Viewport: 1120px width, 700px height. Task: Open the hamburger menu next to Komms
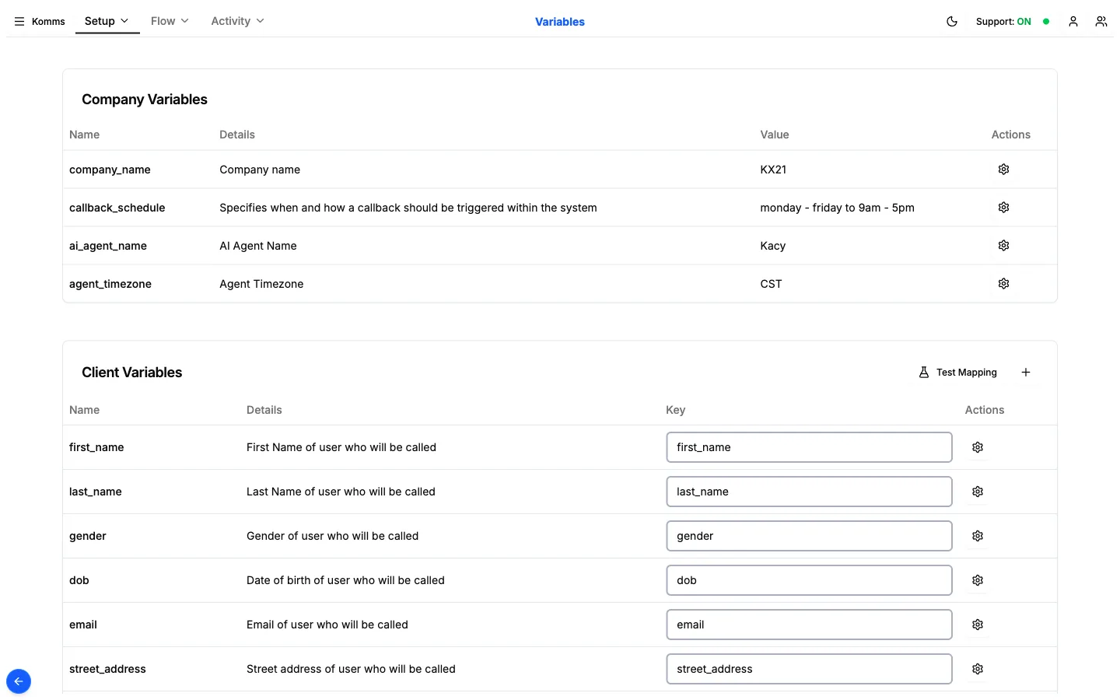(x=19, y=22)
